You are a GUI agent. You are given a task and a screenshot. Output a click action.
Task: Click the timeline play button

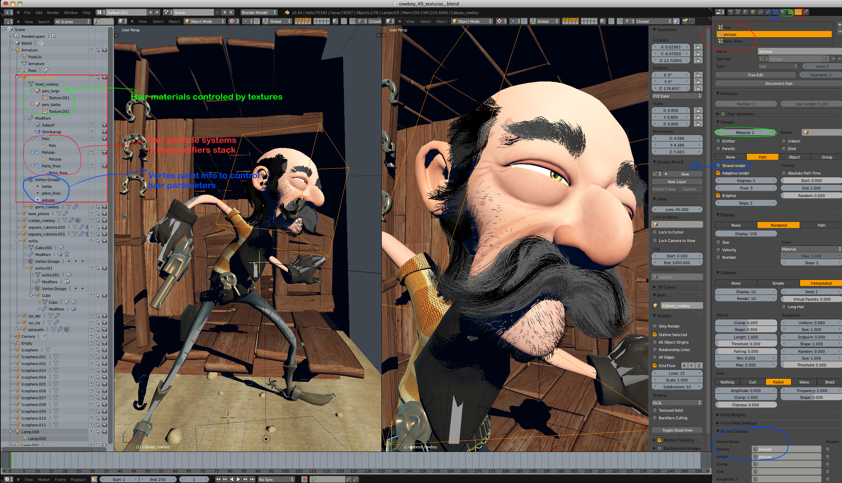pyautogui.click(x=238, y=479)
